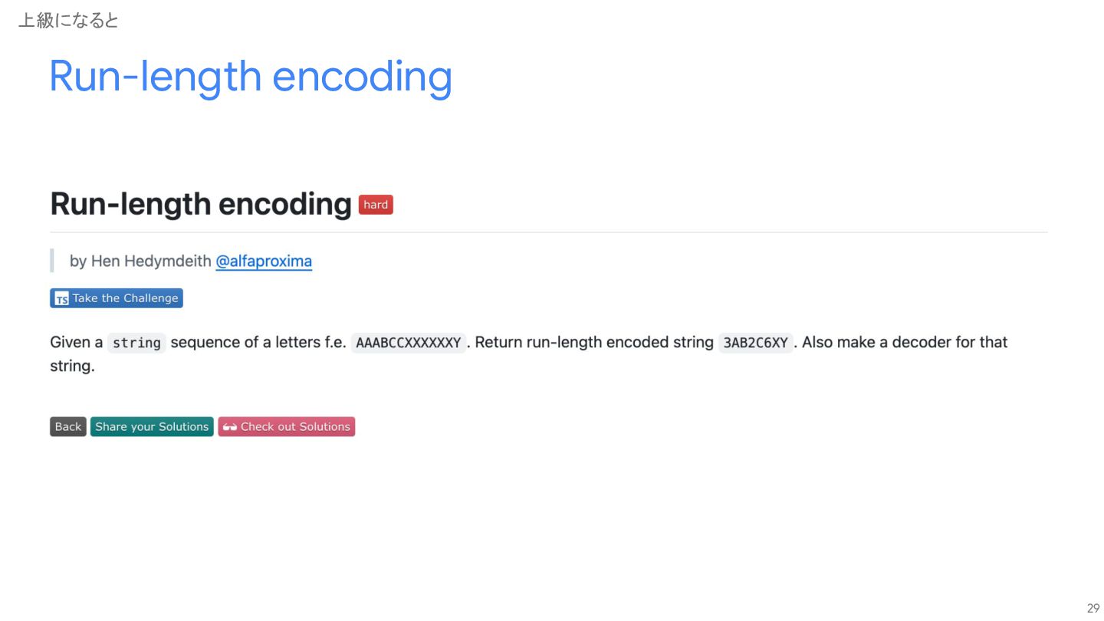Screen dimensions: 1104x621
Task: Click the inline code word string
Action: [x=136, y=343]
